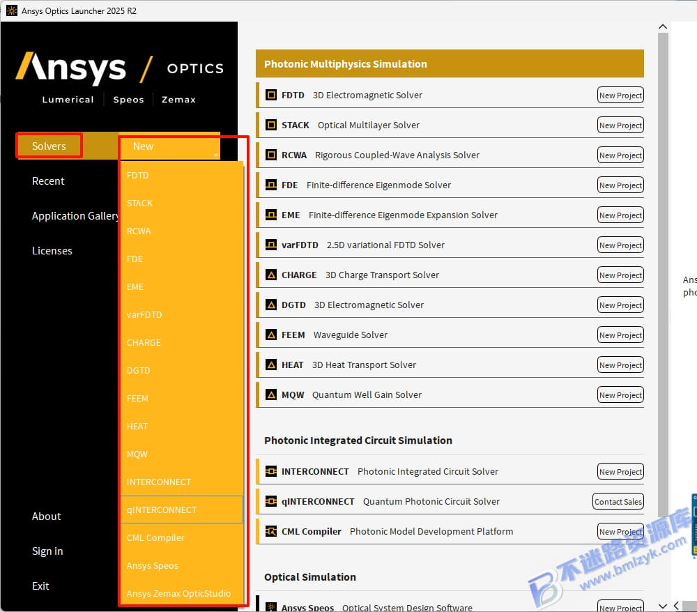This screenshot has height=612, width=697.
Task: Click the solver list vertical scrollbar thumb
Action: coord(663,275)
